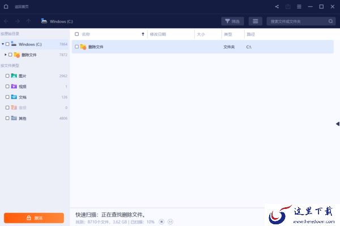Image resolution: width=340 pixels, height=226 pixels.
Task: Open the hamburger menu in title bar
Action: (x=299, y=6)
